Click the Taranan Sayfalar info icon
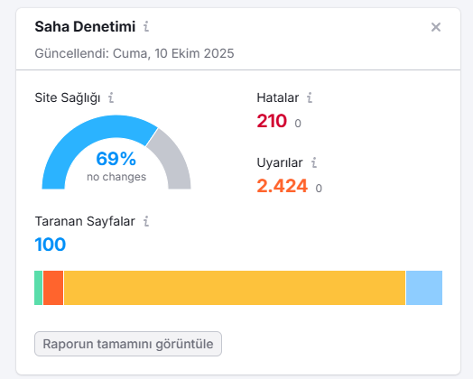This screenshot has width=473, height=379. [x=146, y=221]
